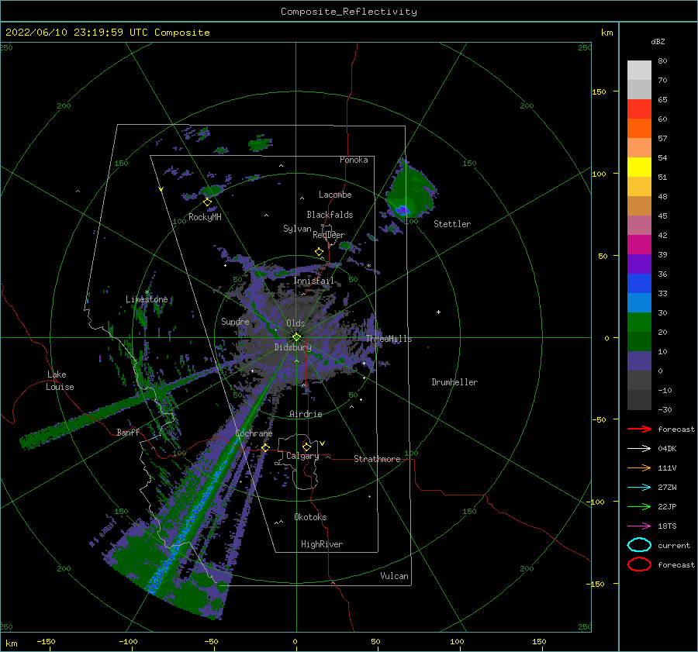Click the yellow diamond marker below Cochrane
This screenshot has width=698, height=652.
click(266, 448)
